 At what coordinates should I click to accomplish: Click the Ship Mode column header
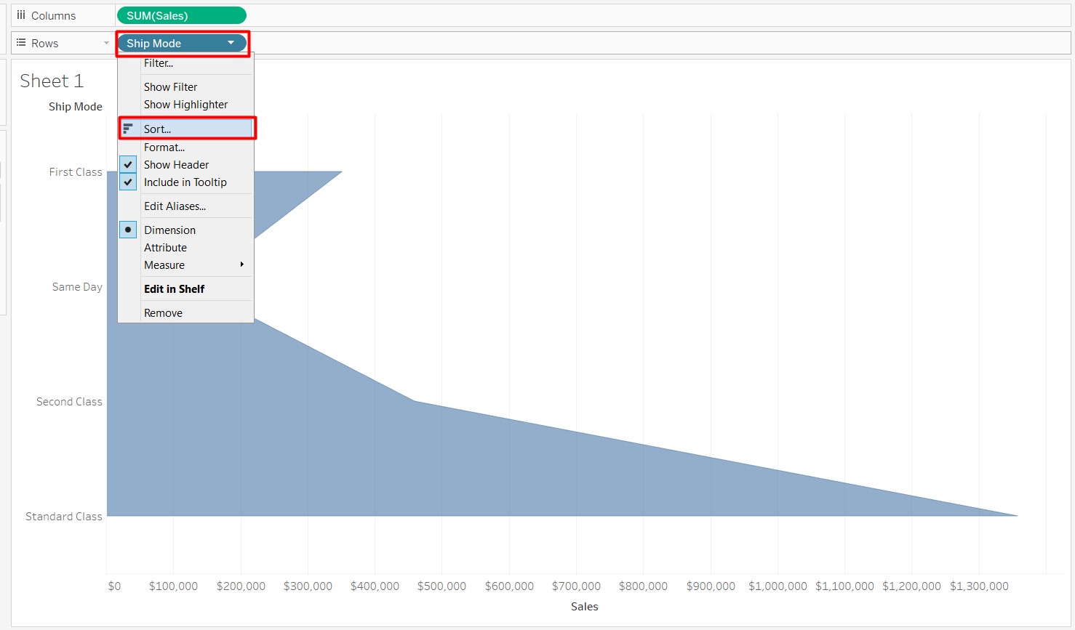[76, 107]
